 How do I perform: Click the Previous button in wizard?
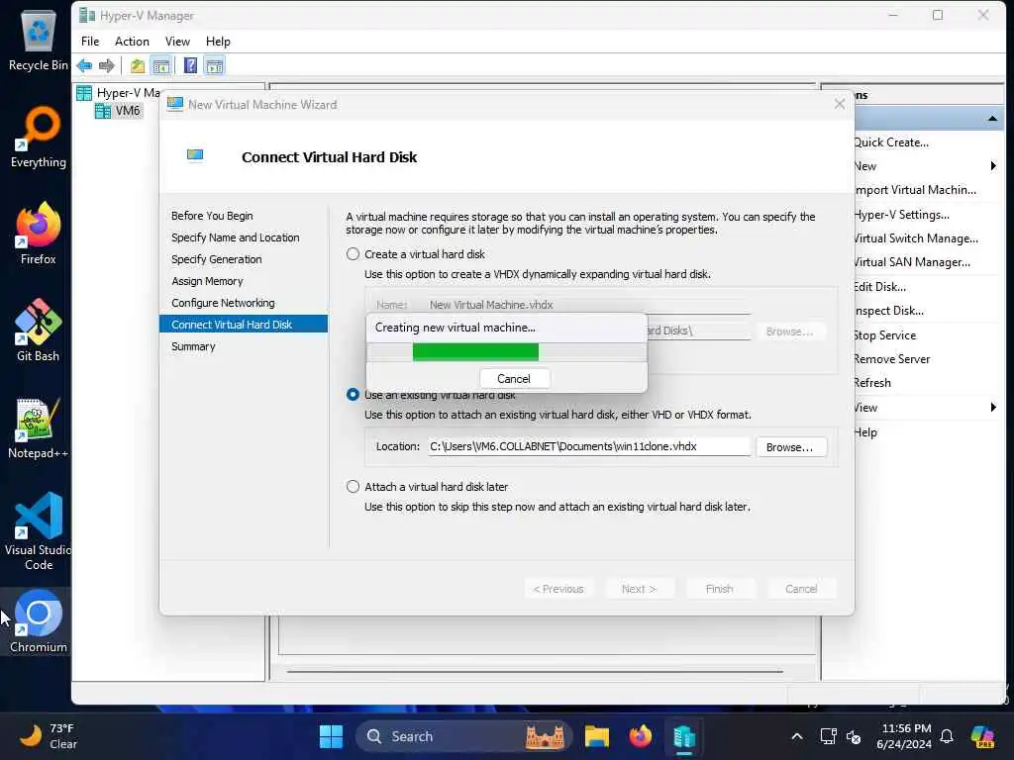point(558,589)
